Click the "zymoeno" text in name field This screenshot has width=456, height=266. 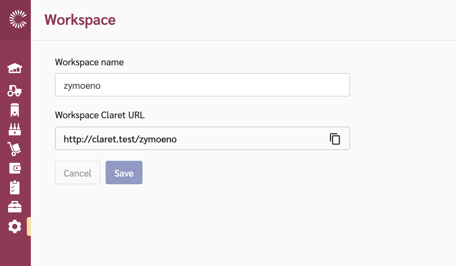(82, 86)
